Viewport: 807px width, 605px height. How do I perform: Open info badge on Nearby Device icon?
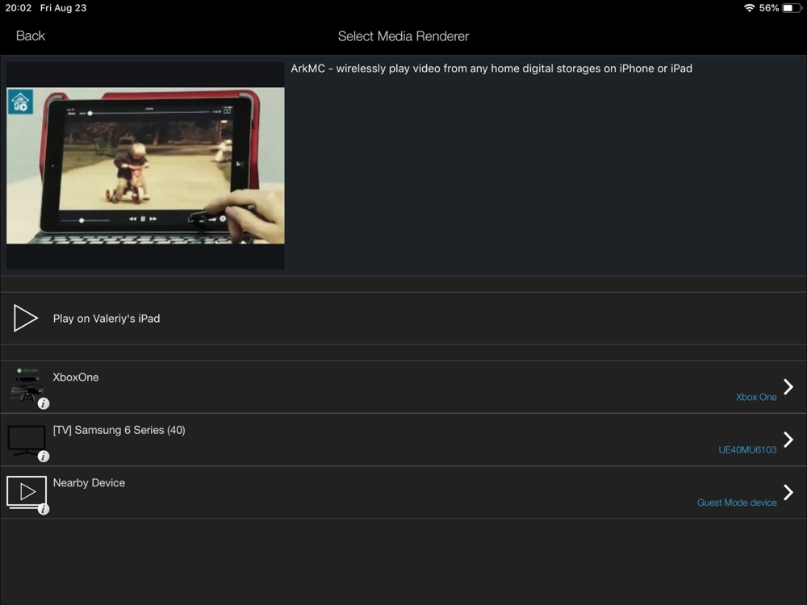pos(44,509)
